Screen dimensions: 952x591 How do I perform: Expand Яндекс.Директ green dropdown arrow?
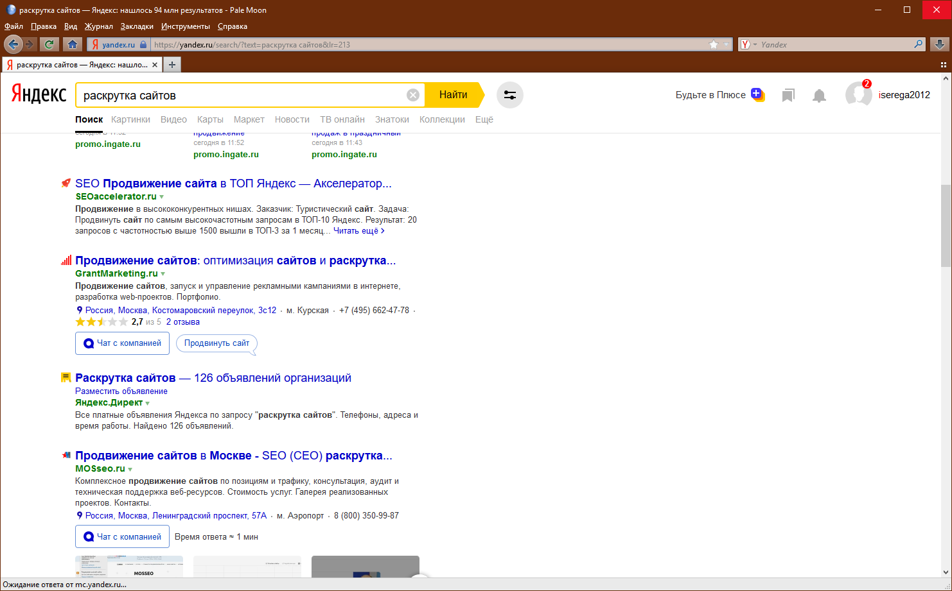click(148, 404)
